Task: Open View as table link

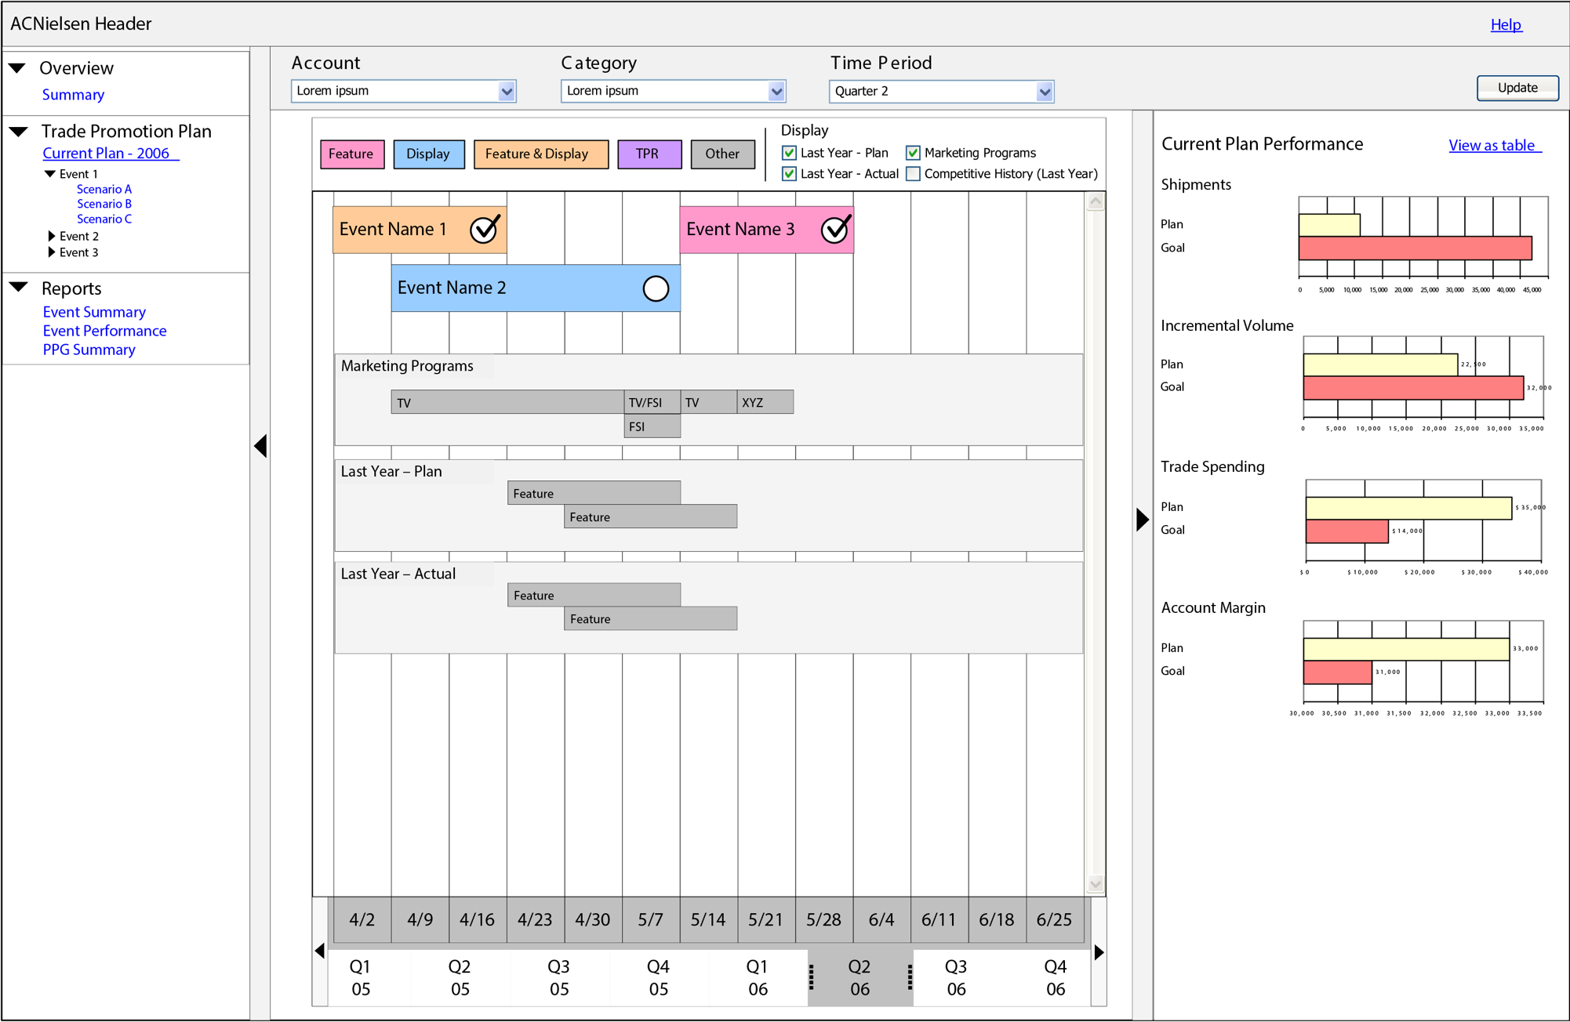Action: pos(1492,145)
